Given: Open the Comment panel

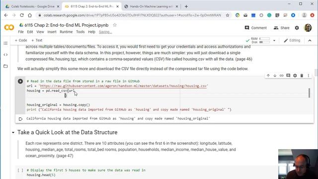Looking at the screenshot, I should (x=255, y=28).
